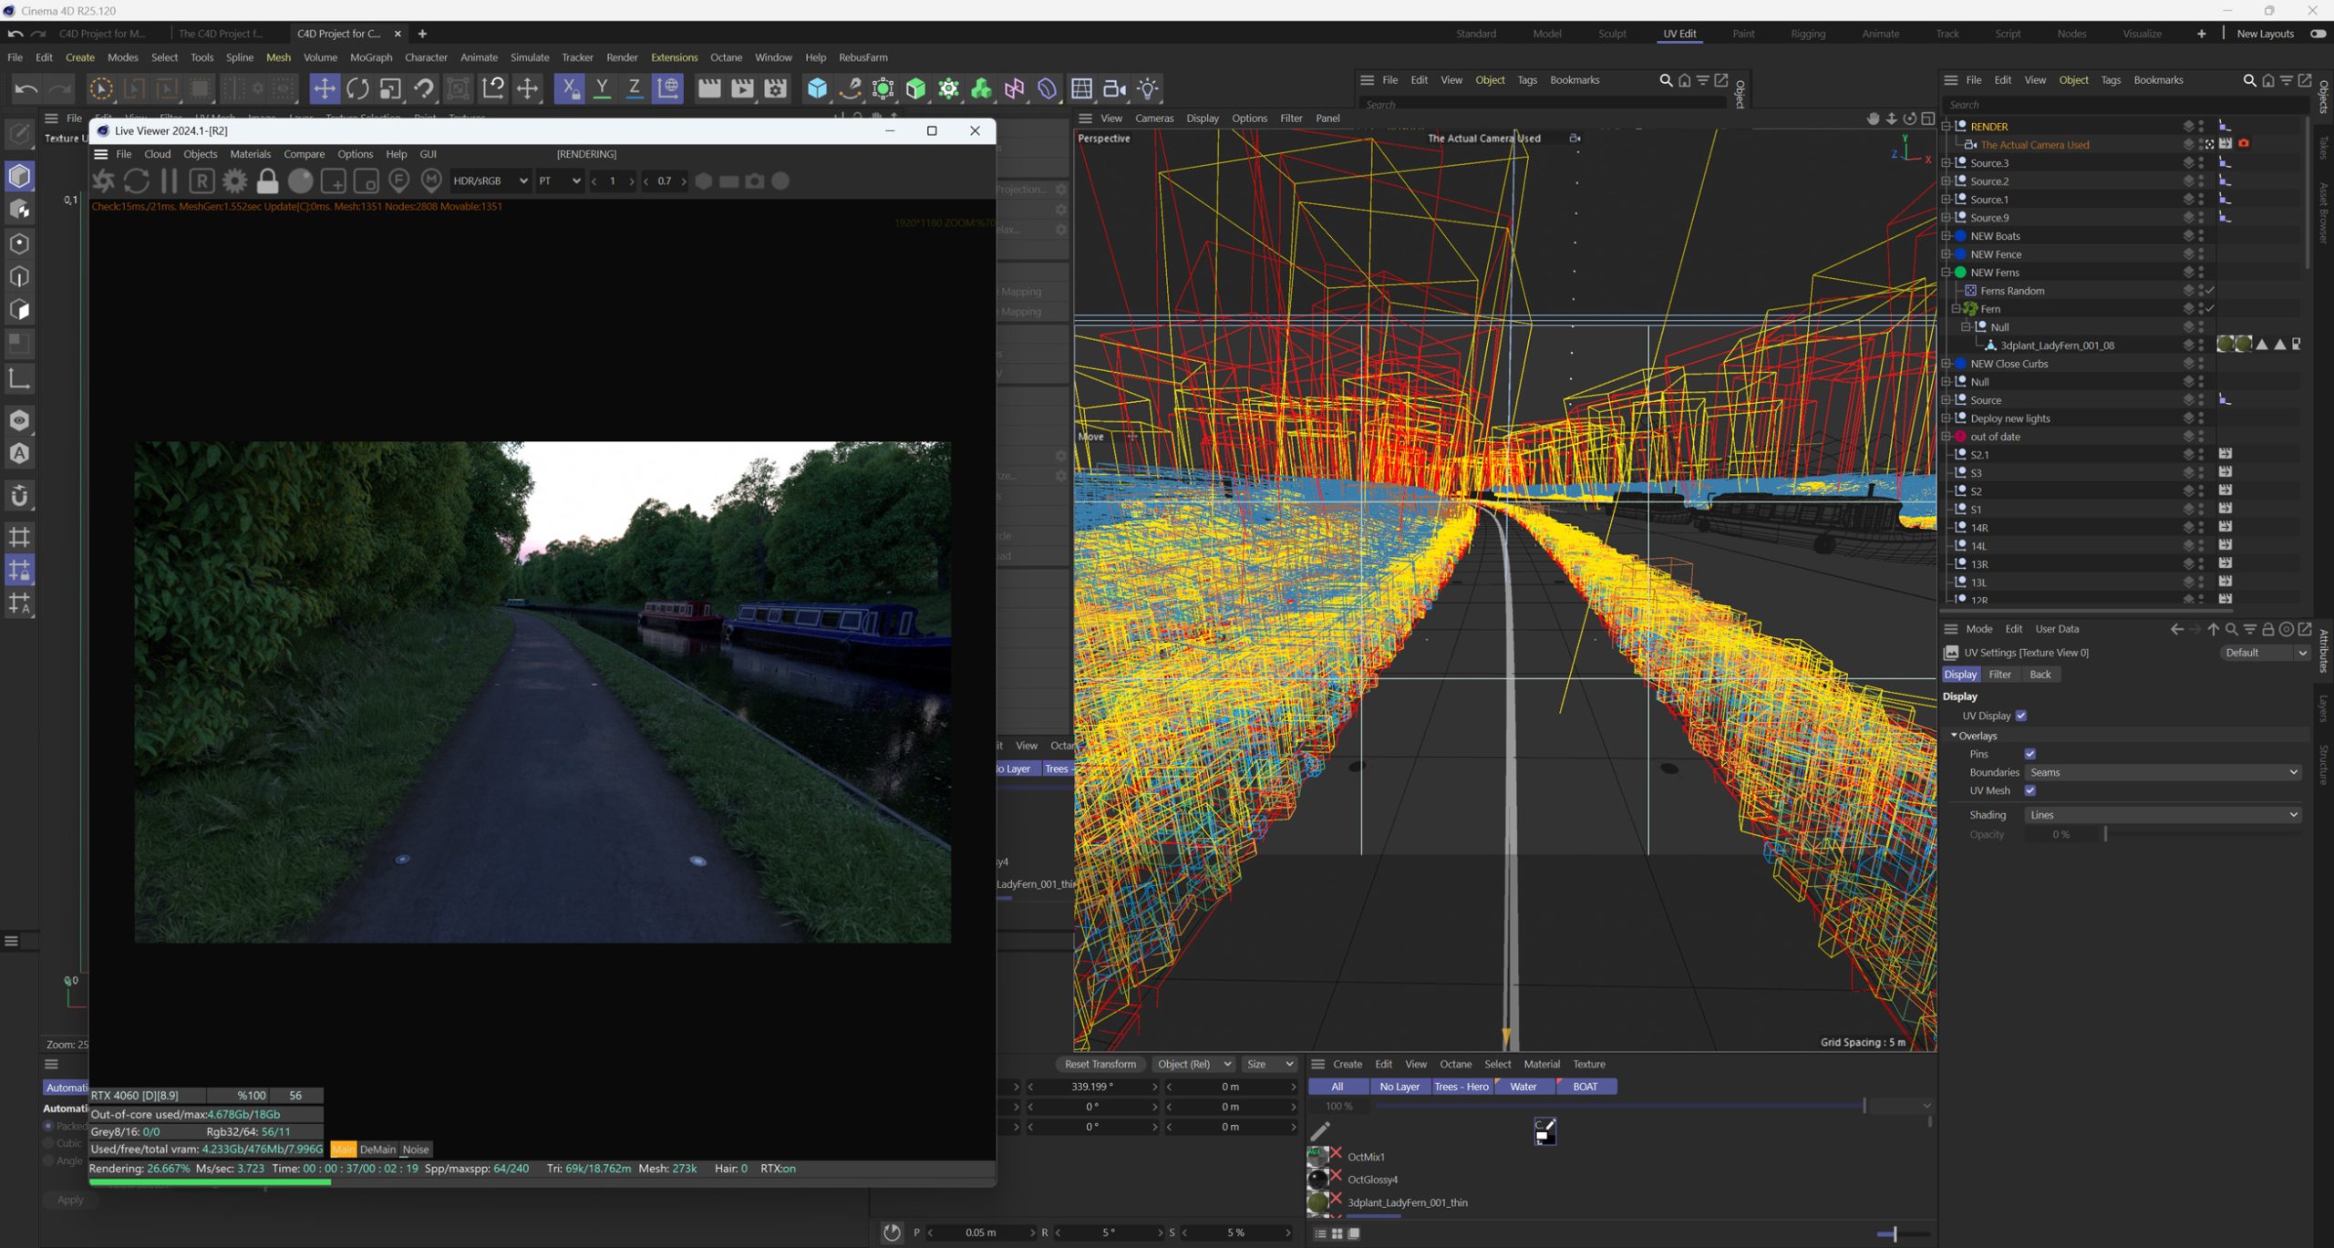Open Live Viewer render settings gear
This screenshot has width=2334, height=1248.
[234, 180]
